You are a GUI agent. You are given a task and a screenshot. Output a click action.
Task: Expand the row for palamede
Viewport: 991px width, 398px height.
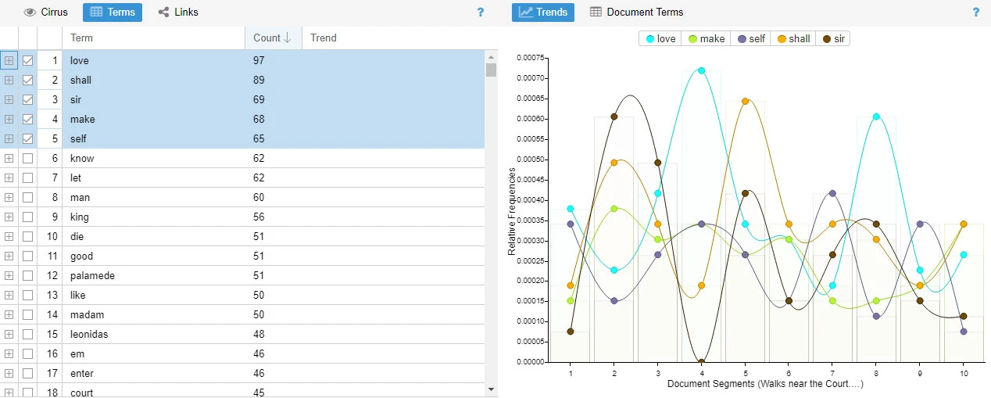click(x=9, y=275)
